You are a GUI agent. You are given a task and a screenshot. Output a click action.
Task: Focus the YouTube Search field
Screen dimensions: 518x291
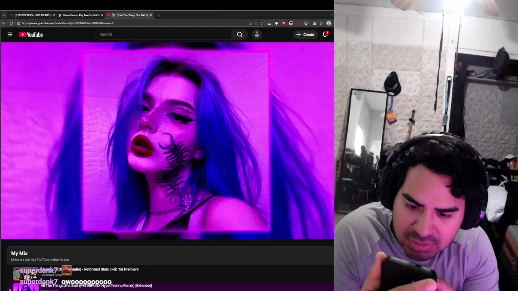point(163,34)
